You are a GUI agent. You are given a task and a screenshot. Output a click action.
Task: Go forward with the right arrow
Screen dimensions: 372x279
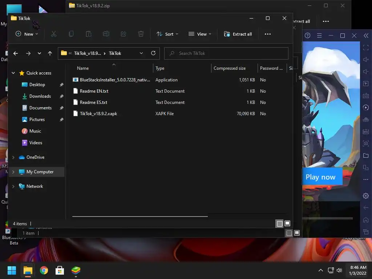(28, 53)
